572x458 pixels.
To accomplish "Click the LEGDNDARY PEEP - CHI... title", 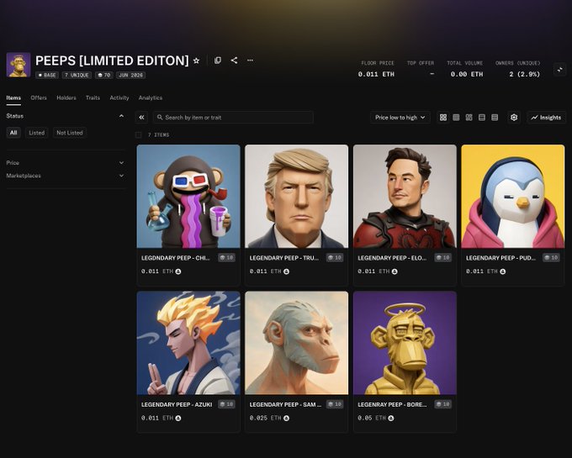I will click(x=176, y=258).
